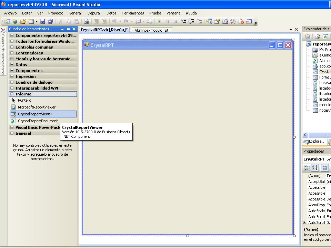
Task: Select the Puntero tool
Action: pos(43,100)
